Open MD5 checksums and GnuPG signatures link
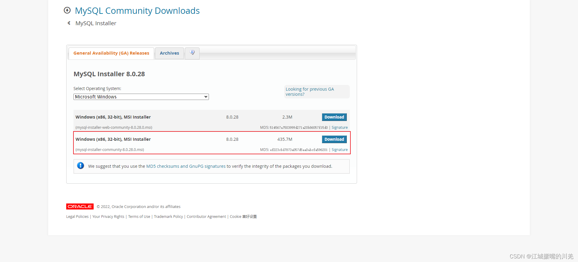This screenshot has height=262, width=578. coord(186,166)
